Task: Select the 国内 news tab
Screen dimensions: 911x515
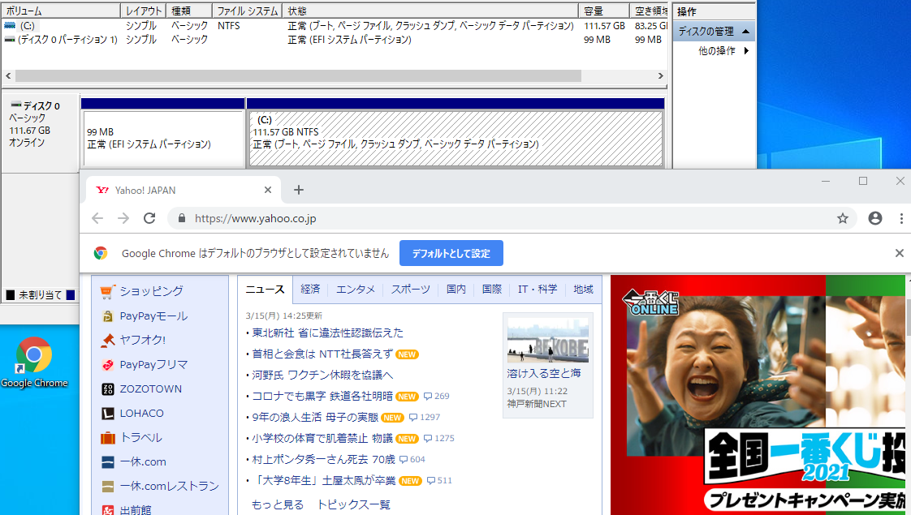Action: [x=456, y=290]
